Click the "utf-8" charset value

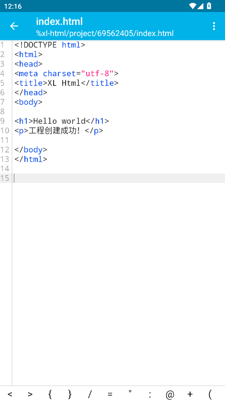pos(97,74)
